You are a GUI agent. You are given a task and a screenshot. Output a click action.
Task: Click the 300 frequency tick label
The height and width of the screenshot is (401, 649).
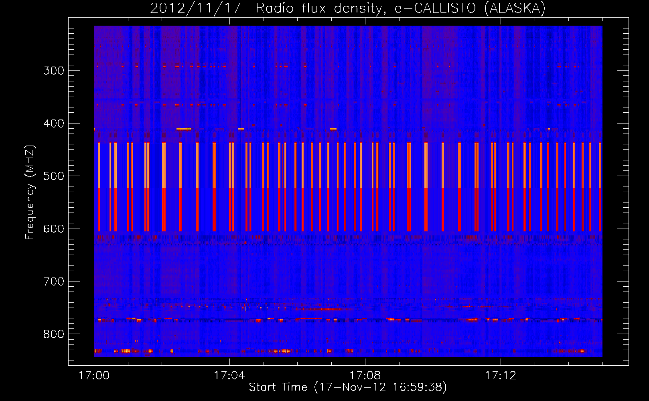pyautogui.click(x=54, y=71)
